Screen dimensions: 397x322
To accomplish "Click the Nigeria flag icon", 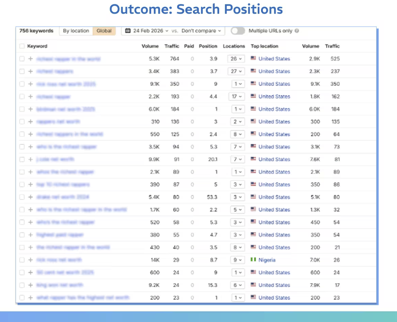I will pos(253,260).
